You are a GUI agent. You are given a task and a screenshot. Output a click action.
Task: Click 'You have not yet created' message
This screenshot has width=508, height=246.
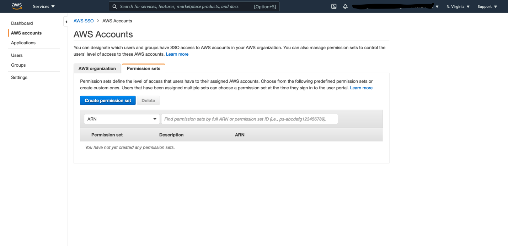tap(130, 147)
